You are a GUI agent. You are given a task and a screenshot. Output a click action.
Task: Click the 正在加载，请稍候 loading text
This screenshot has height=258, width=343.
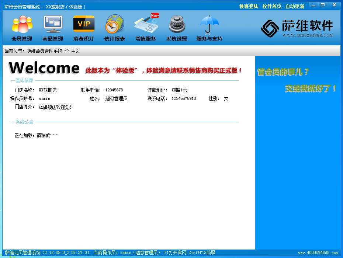pos(37,135)
